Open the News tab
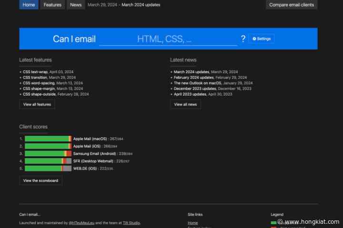Viewport: 343px width, 228px height. pyautogui.click(x=76, y=5)
